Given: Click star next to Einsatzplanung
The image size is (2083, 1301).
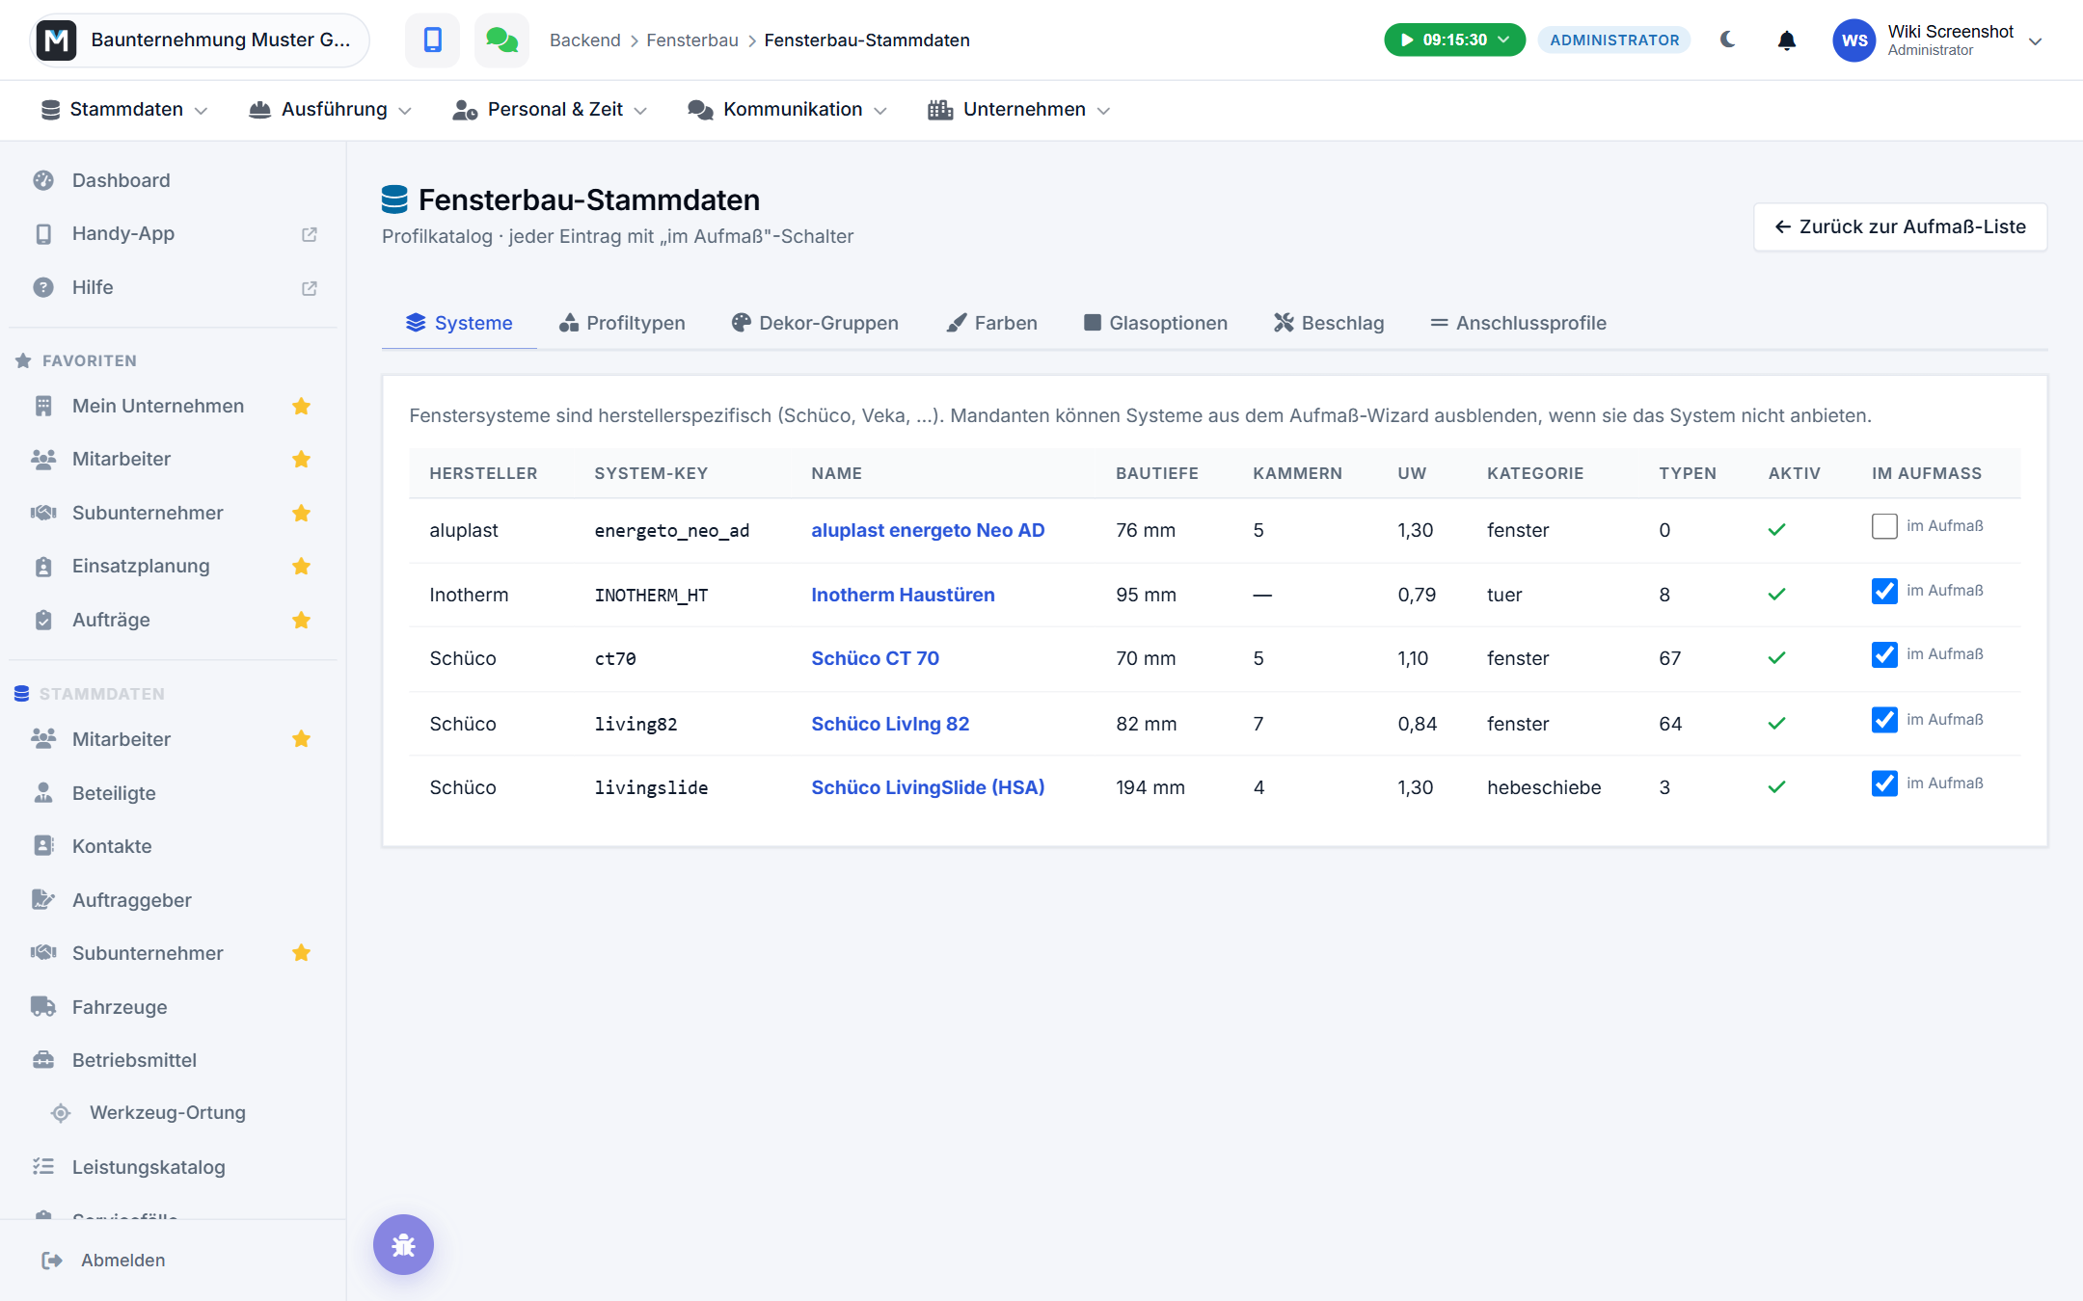Looking at the screenshot, I should point(302,566).
